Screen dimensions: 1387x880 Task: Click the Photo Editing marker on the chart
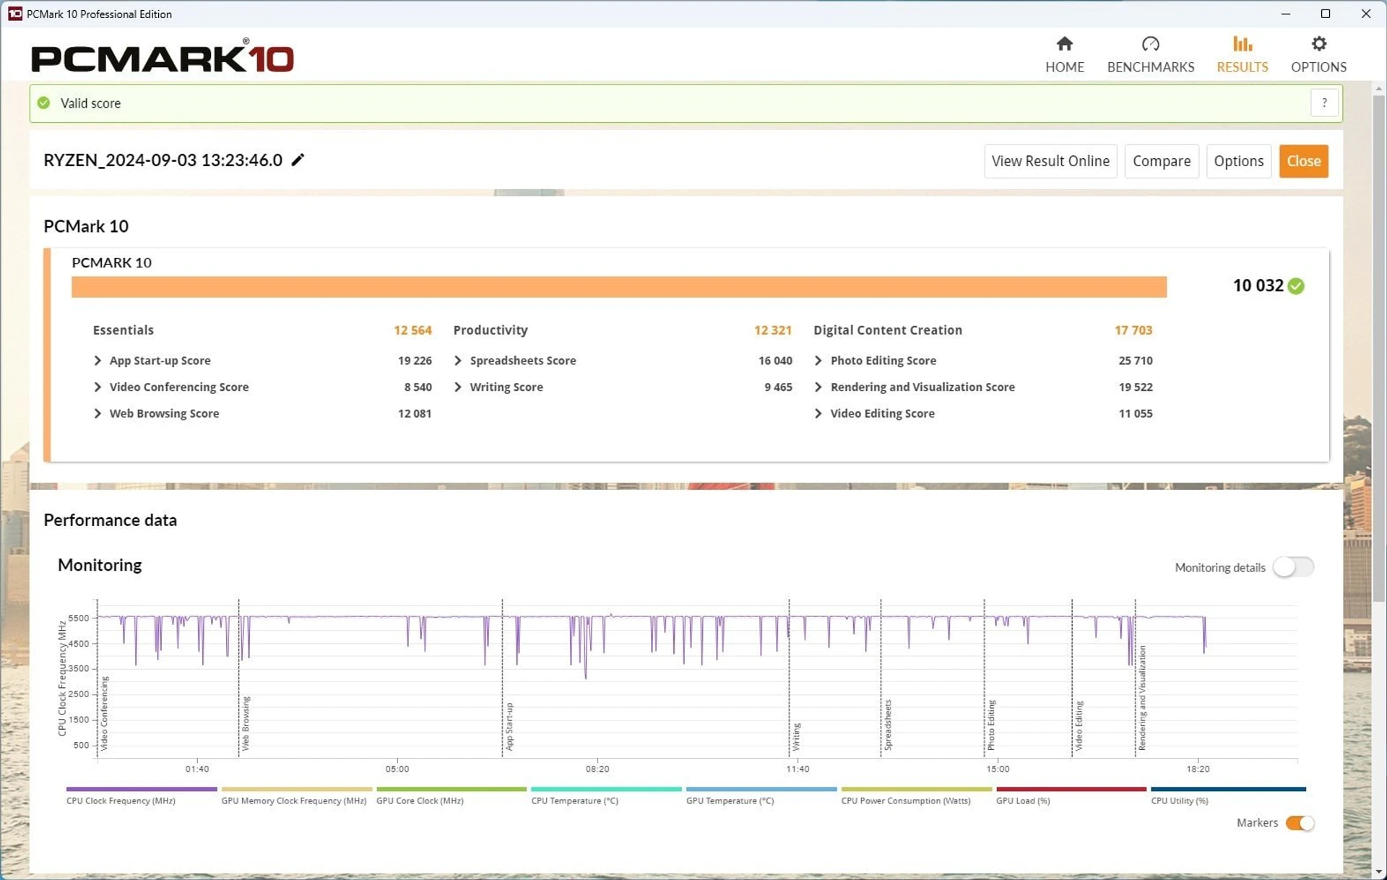click(x=991, y=725)
